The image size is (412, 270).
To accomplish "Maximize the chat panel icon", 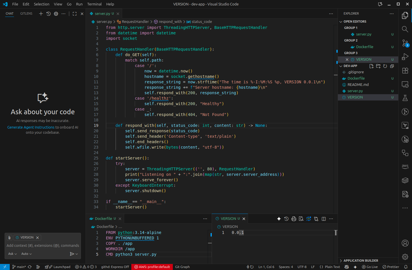I will (x=75, y=13).
